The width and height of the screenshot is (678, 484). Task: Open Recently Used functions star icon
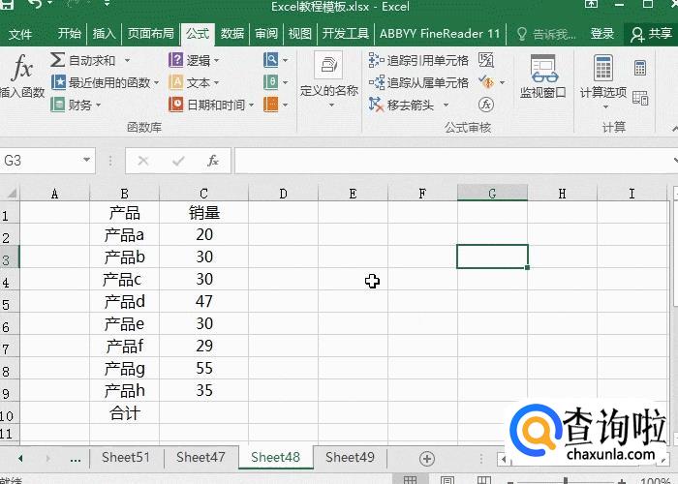pyautogui.click(x=58, y=82)
